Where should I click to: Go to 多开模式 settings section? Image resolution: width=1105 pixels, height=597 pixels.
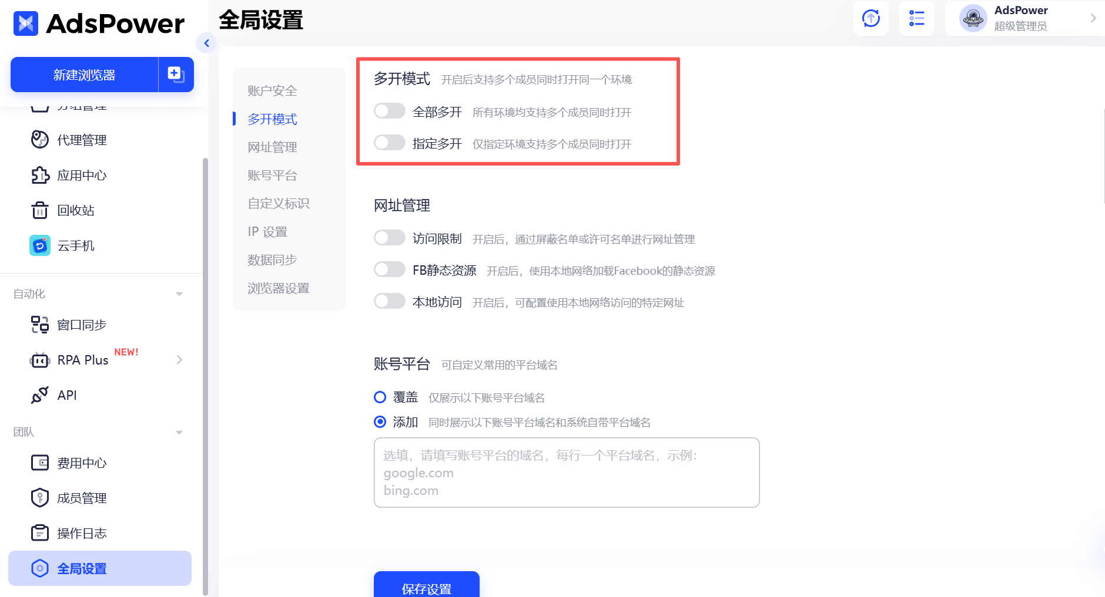272,119
